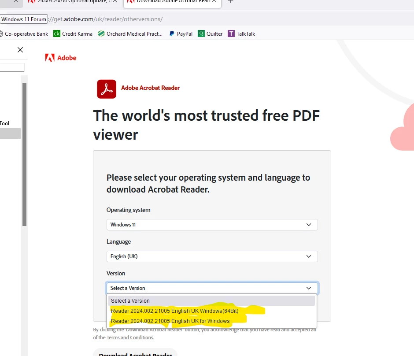Click the 'Tool' item in left sidebar

pos(4,123)
